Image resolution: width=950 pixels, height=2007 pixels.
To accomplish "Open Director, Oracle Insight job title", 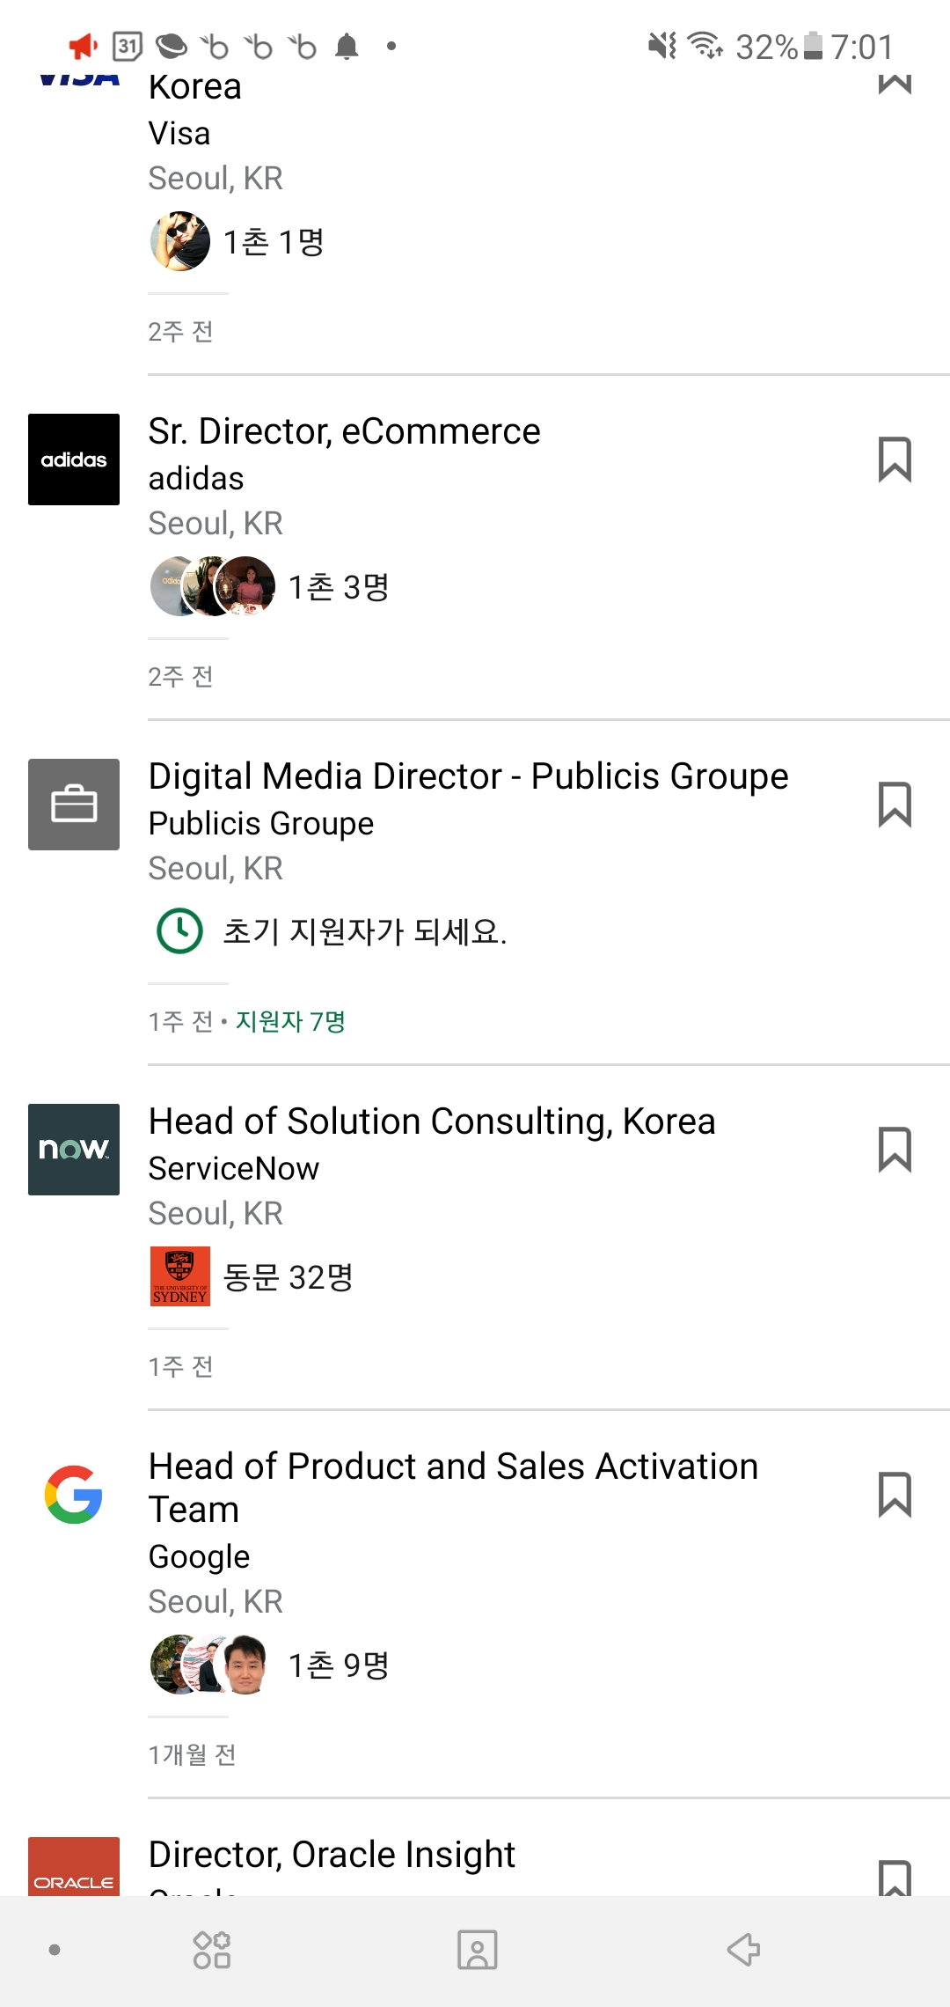I will [332, 1855].
